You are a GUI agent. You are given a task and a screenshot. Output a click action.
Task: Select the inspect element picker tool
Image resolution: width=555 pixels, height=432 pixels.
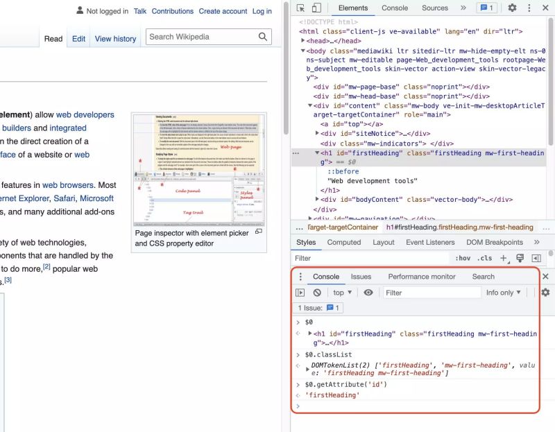pos(301,8)
